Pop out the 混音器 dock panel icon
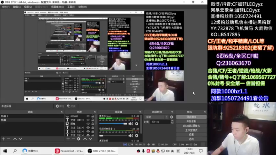The height and width of the screenshot is (155, 276). point(140,112)
